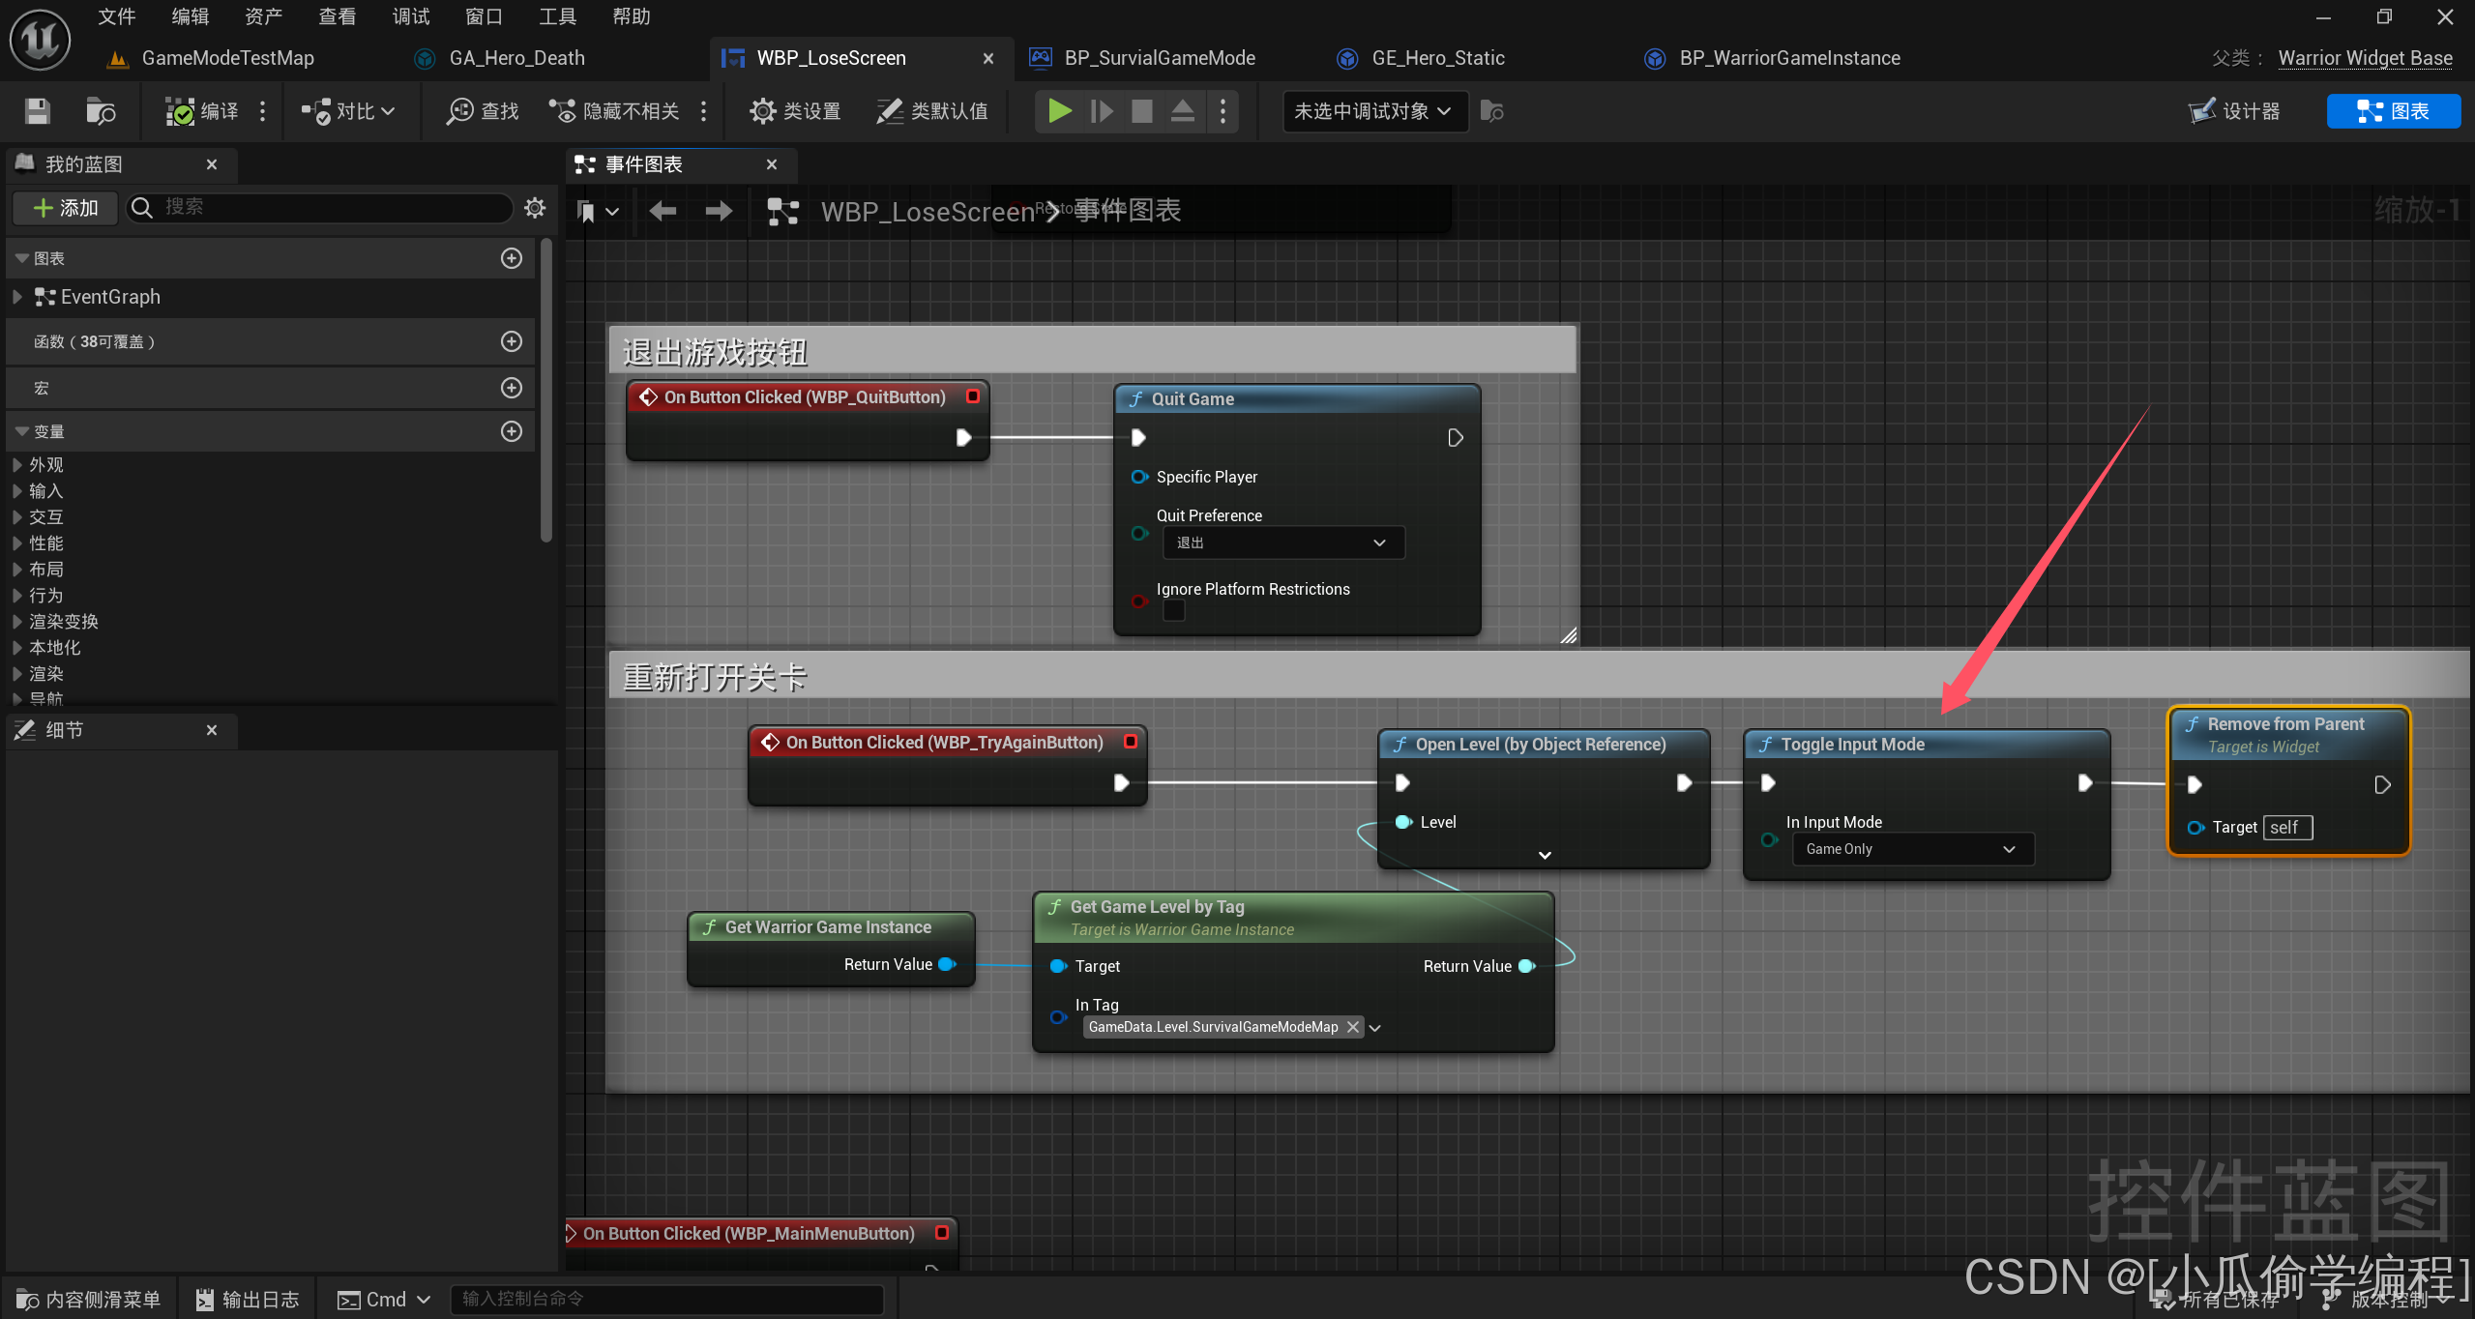The width and height of the screenshot is (2475, 1319).
Task: Open the find (查找) search tool
Action: click(483, 111)
